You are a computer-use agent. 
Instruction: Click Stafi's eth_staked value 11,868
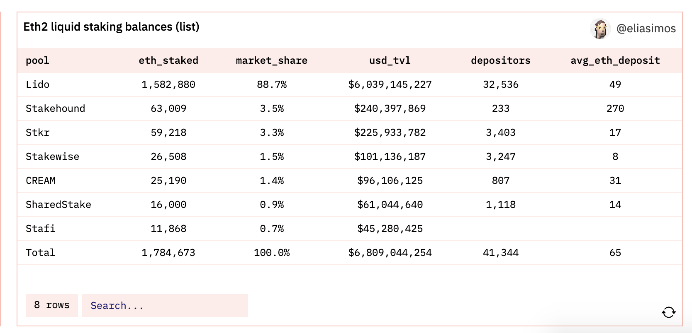pos(168,229)
